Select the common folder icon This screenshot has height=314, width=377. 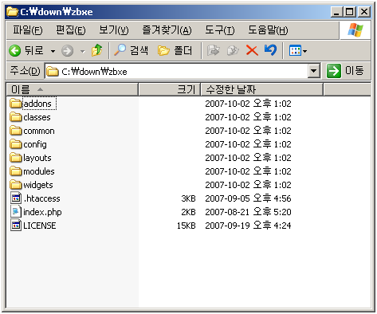click(16, 130)
